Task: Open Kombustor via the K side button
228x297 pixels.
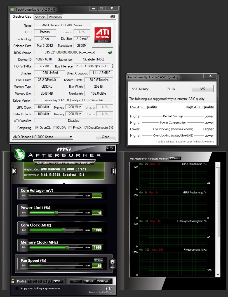Action: coord(14,171)
